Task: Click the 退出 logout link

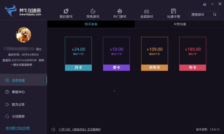Action: pos(39,49)
